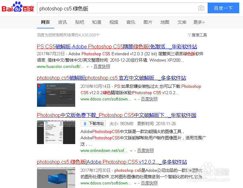Open 百度快照 for the 2018年10月14日 result
This screenshot has width=243, height=188.
pyautogui.click(x=149, y=99)
